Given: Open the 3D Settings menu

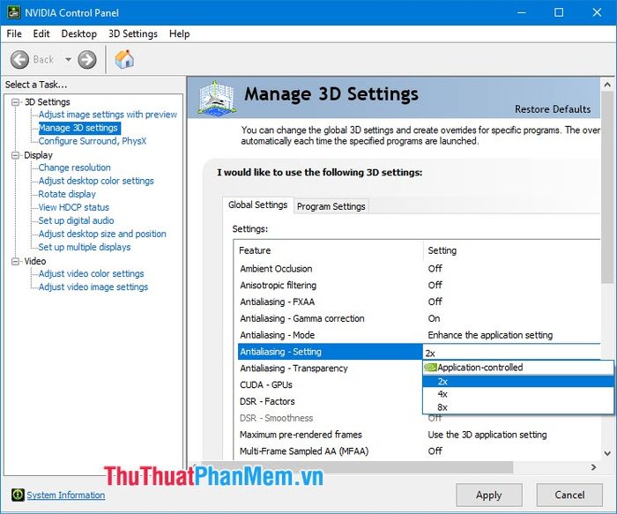Looking at the screenshot, I should tap(133, 34).
